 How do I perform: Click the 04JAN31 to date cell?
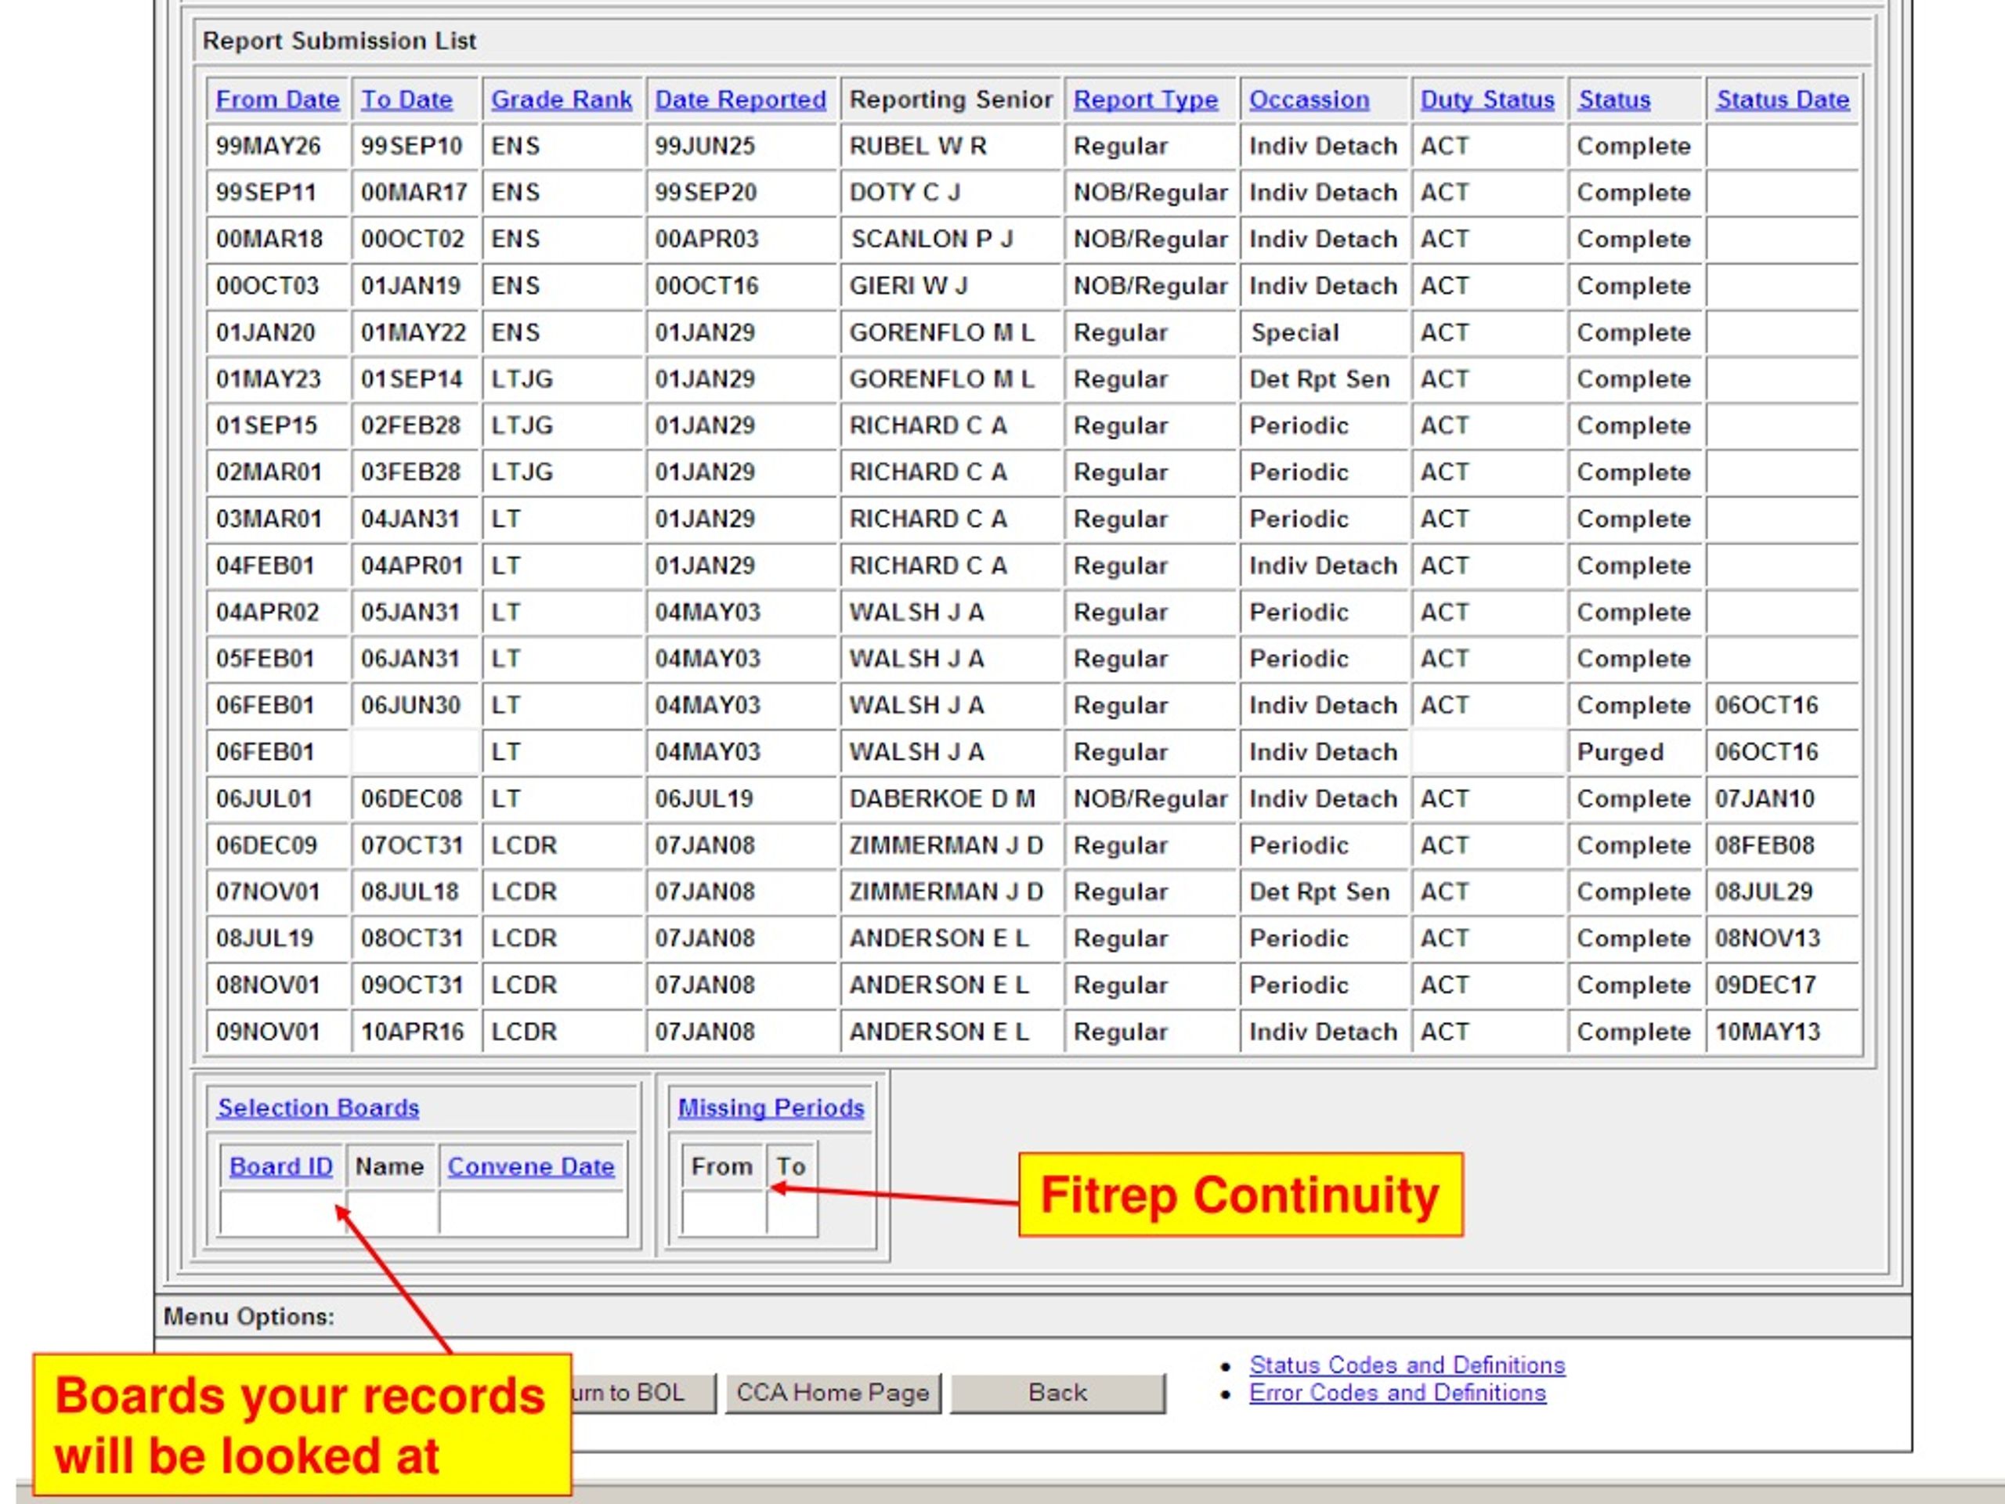415,519
